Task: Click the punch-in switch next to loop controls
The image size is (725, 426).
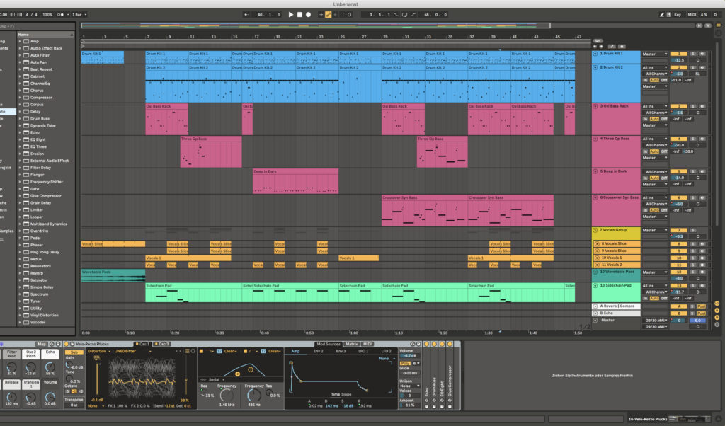Action: tap(396, 14)
